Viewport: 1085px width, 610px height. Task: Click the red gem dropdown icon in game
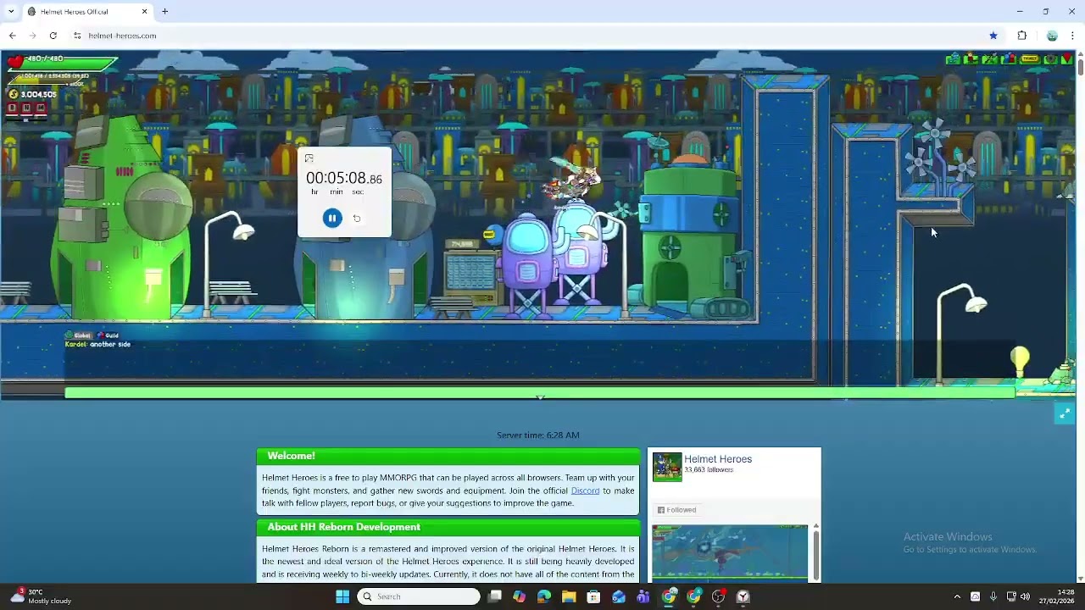pos(1066,58)
